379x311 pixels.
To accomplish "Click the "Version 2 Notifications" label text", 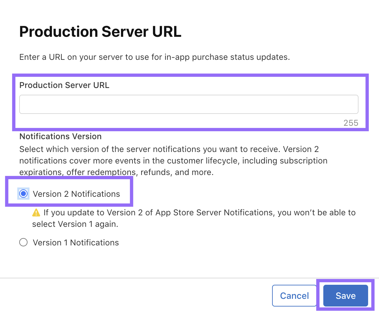I will (76, 194).
